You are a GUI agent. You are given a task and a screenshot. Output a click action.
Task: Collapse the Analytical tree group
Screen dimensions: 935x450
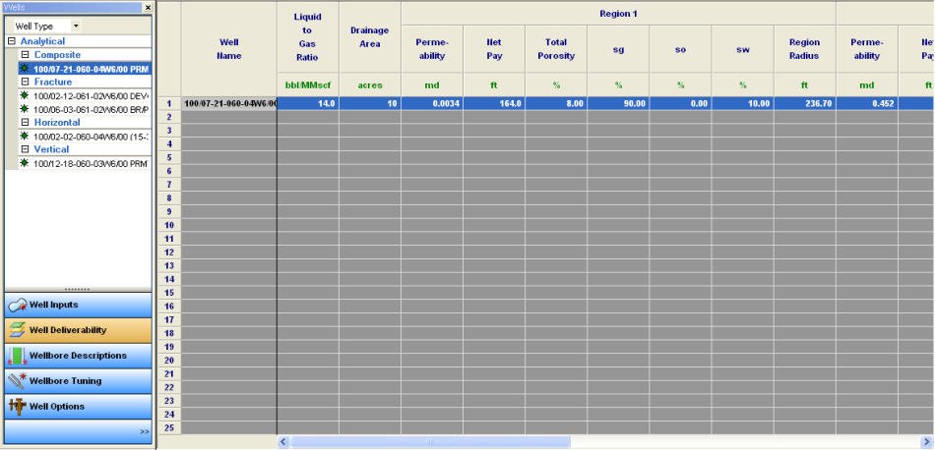pos(12,42)
